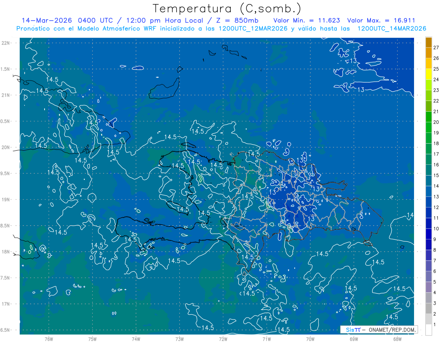Click the yellow colorbar swatch between 24 and 25

click(429, 74)
